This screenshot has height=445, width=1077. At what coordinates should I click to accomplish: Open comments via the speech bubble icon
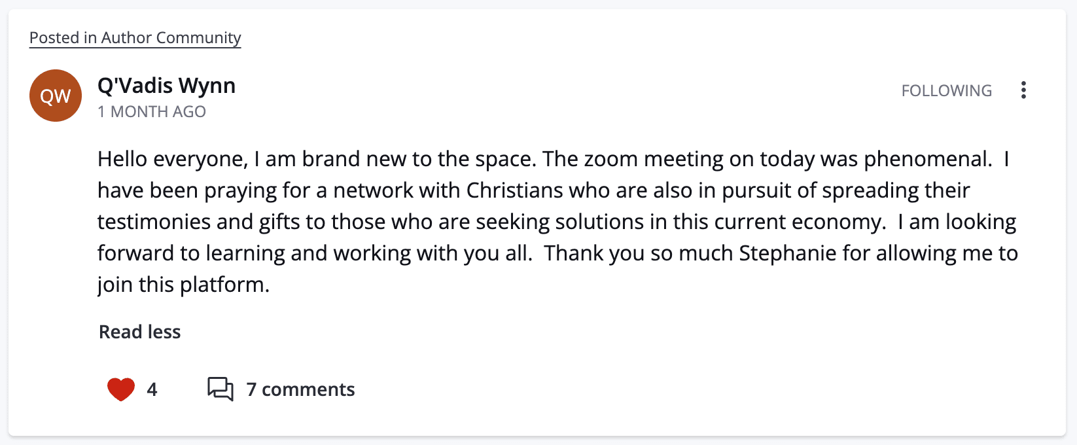tap(221, 389)
